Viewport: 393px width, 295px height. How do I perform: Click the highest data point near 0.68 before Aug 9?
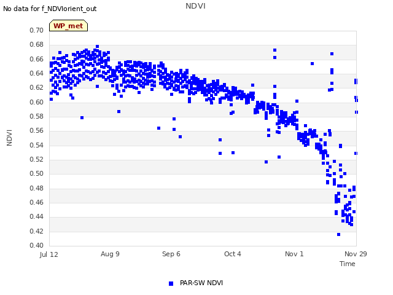tap(98, 47)
